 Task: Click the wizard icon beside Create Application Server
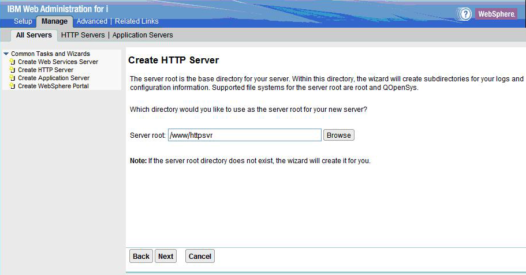tap(12, 78)
